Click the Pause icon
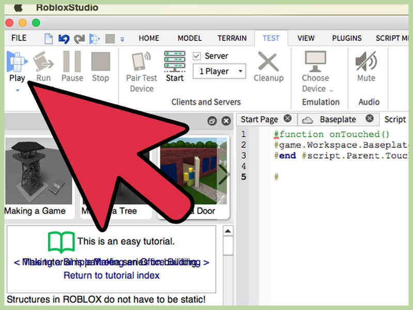Screen dimensions: 413x310 [x=72, y=61]
